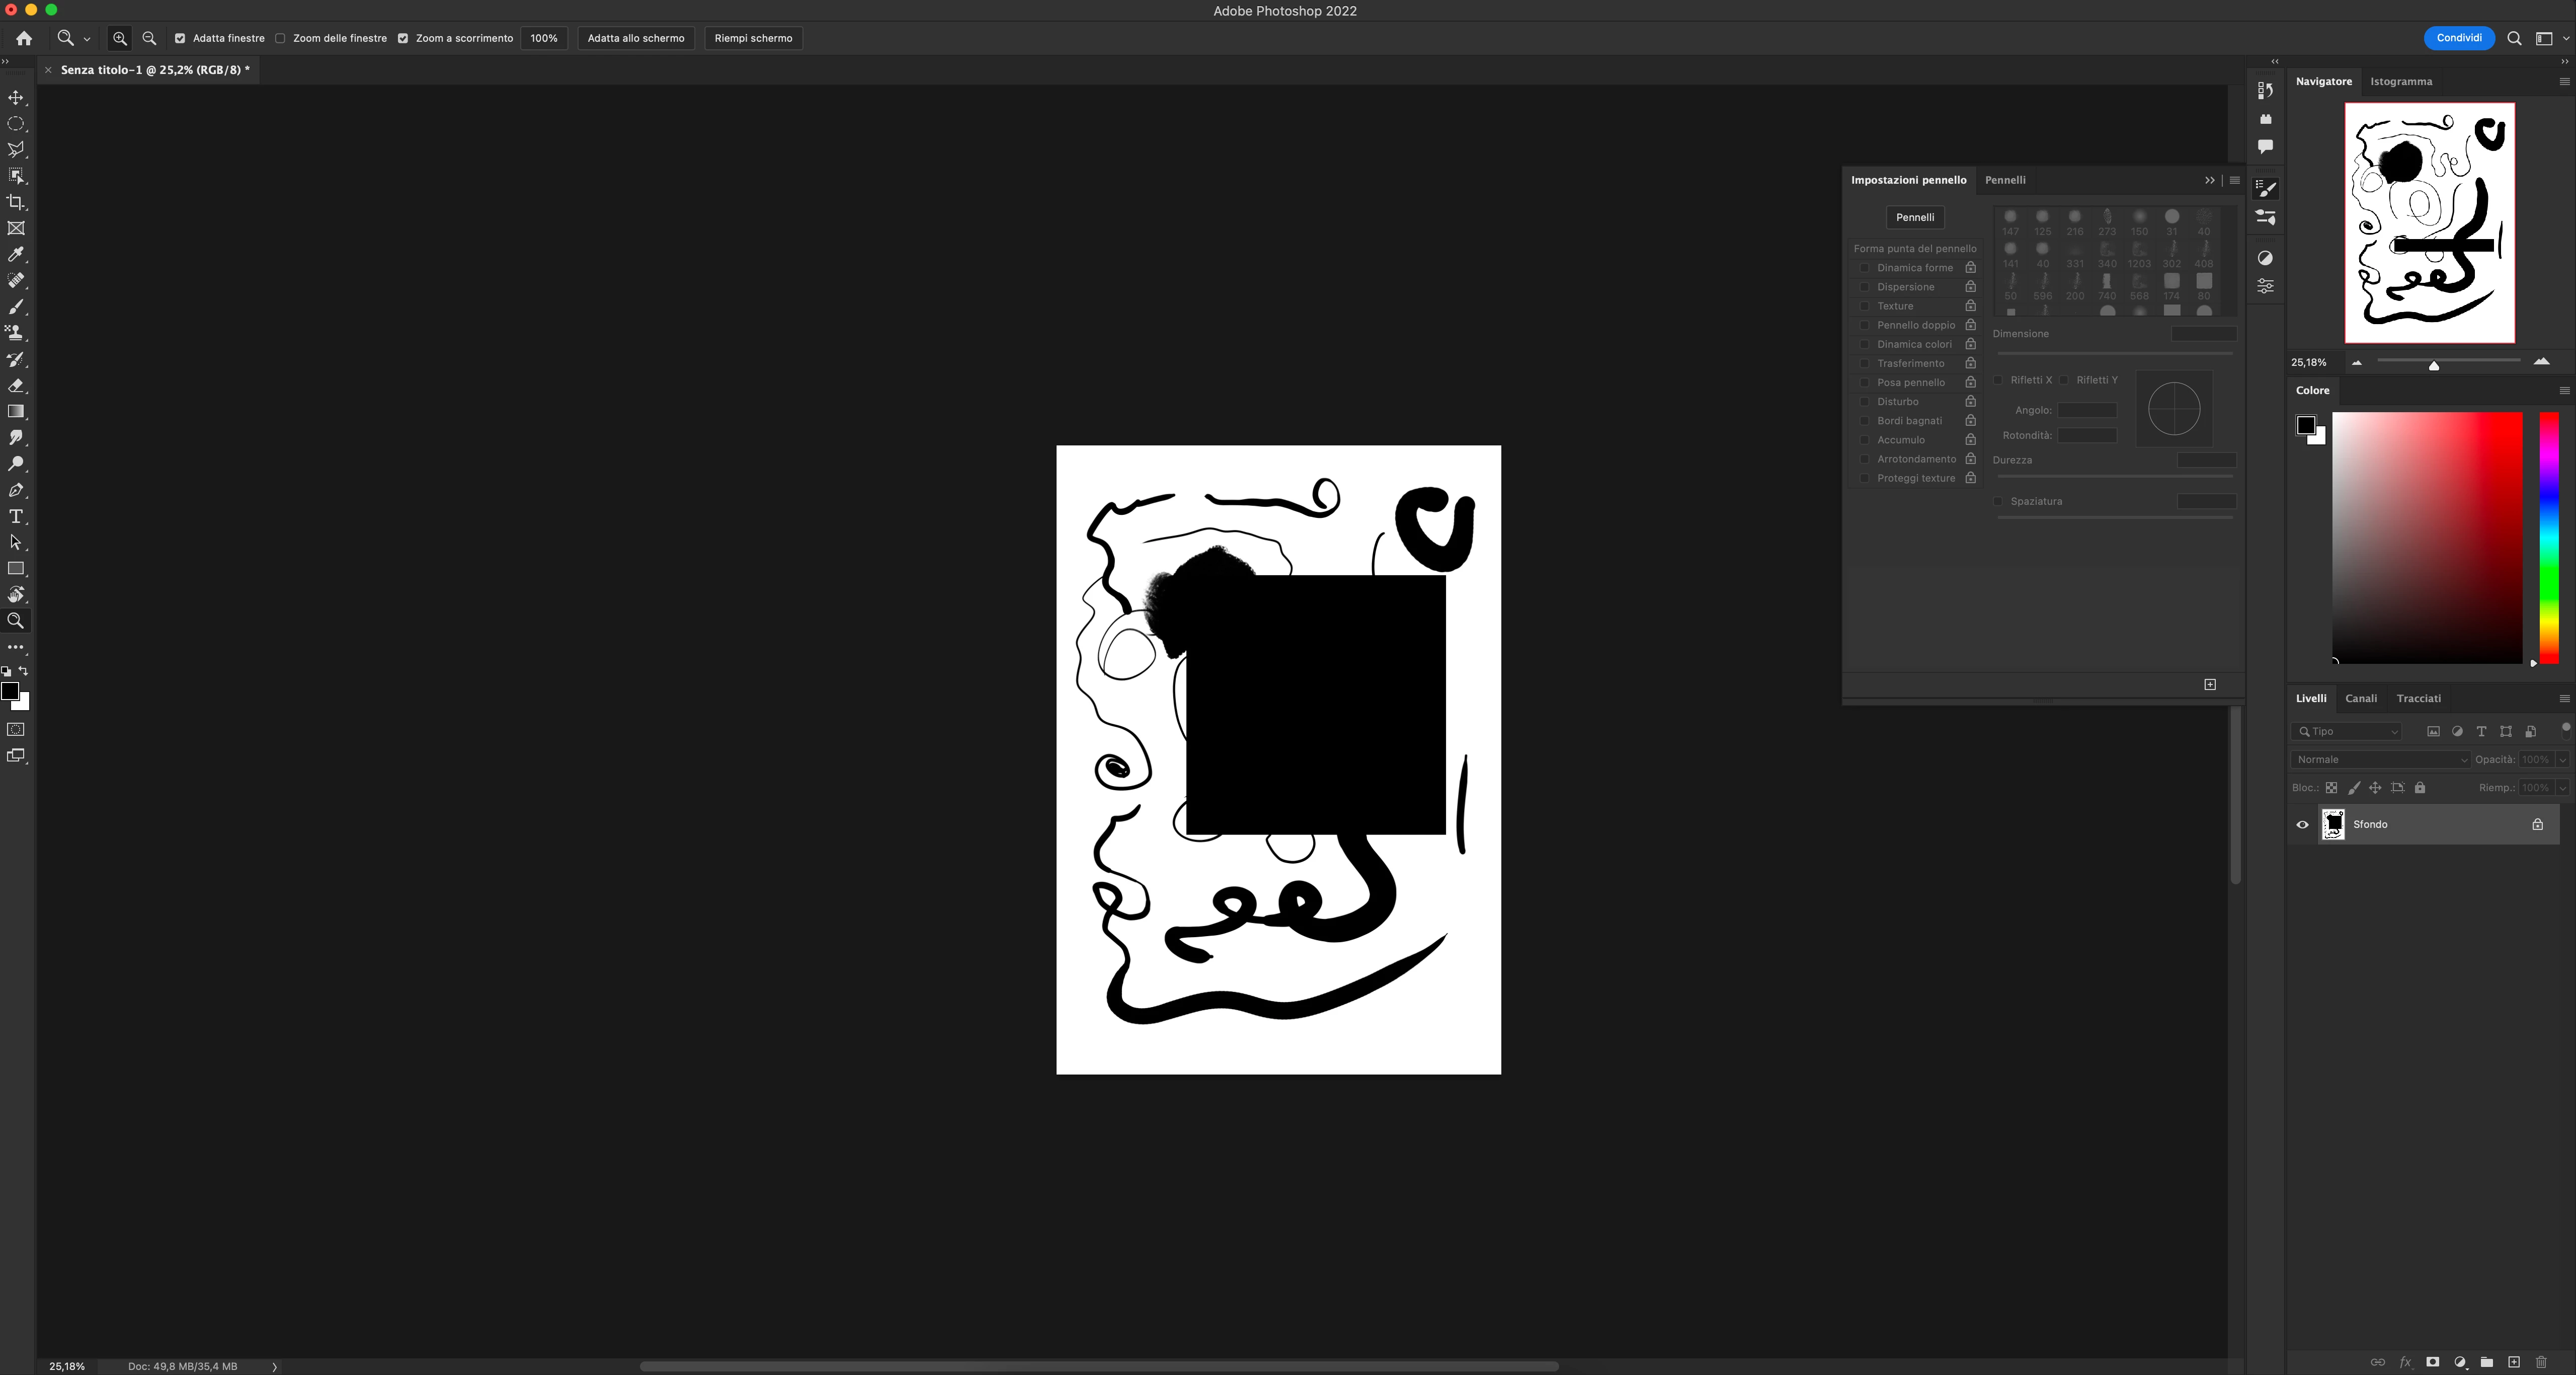Viewport: 2576px width, 1375px height.
Task: Open the Normale blend mode dropdown
Action: [2380, 760]
